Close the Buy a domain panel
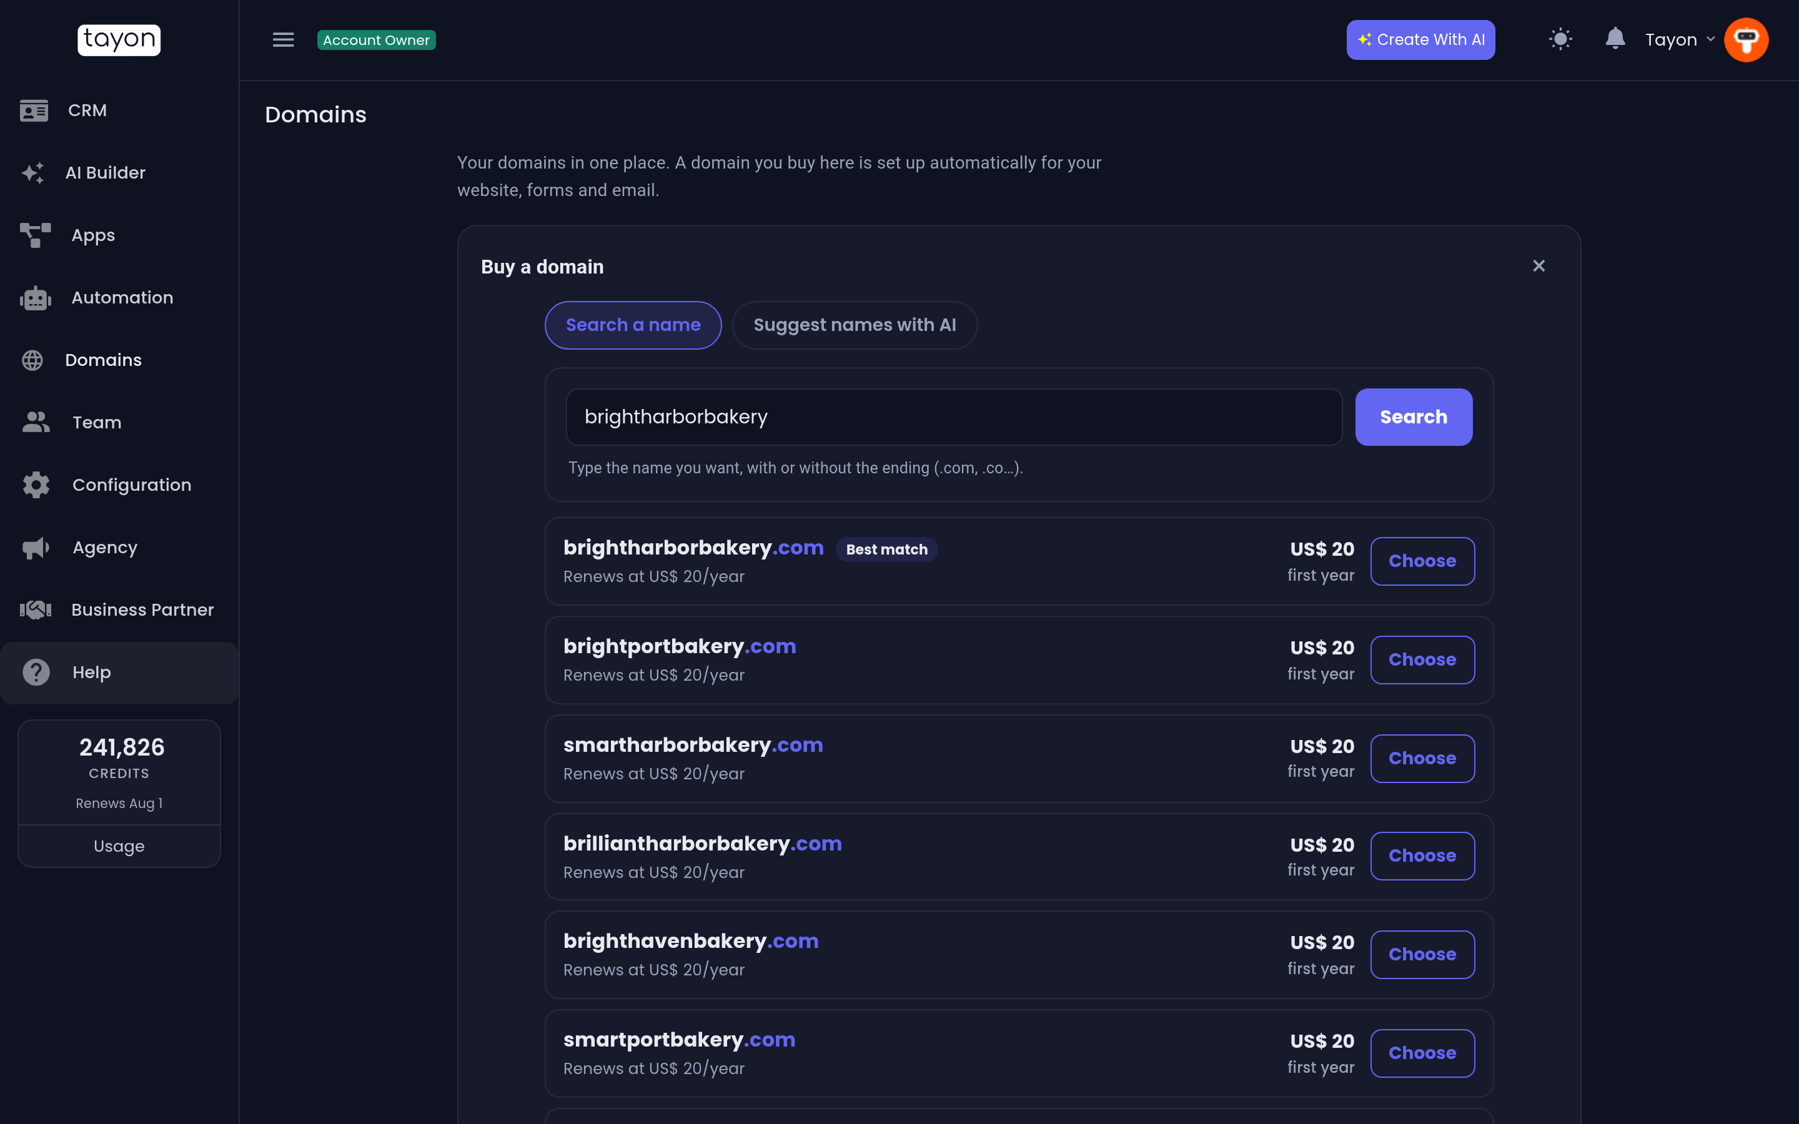This screenshot has height=1124, width=1799. pos(1539,266)
